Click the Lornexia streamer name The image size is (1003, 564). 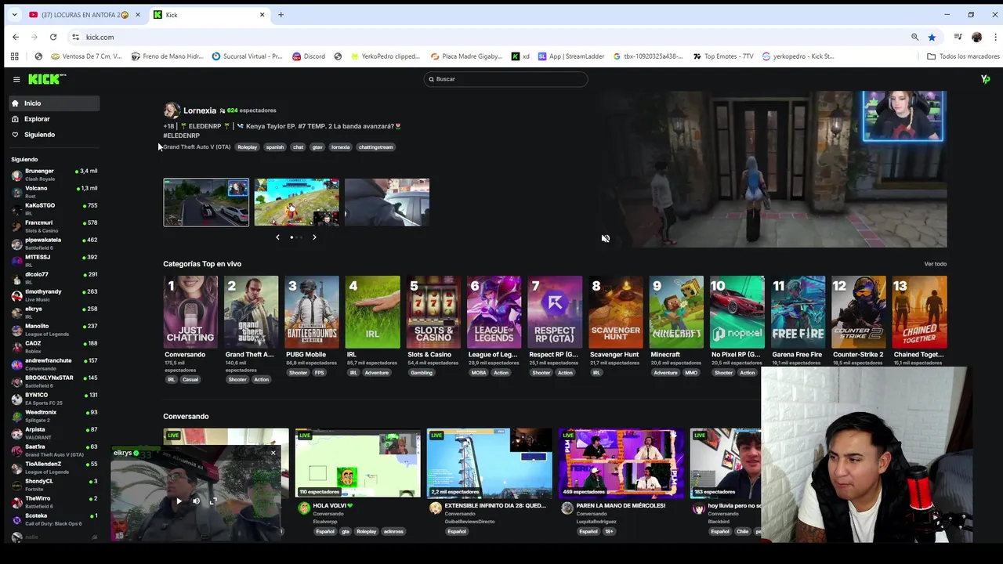tap(199, 110)
